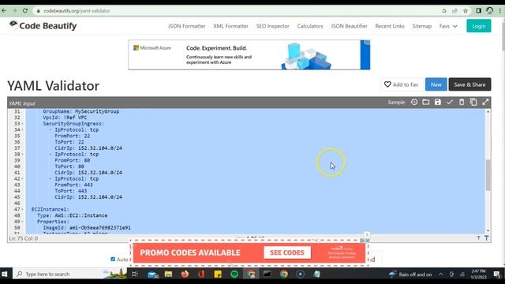This screenshot has height=284, width=505.
Task: Click the browser address bar URL
Action: [77, 10]
